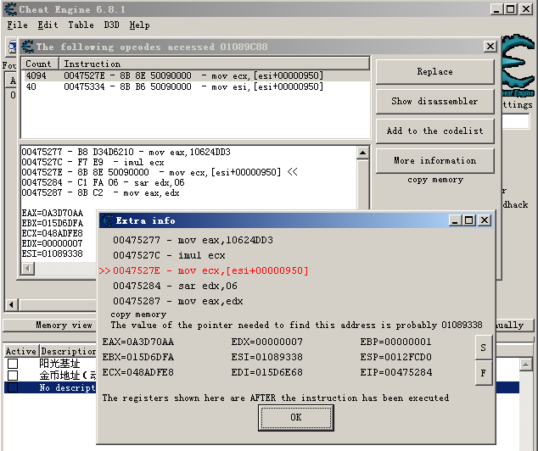Toggle checkbox for 阳光基址 entry
The width and height of the screenshot is (538, 451).
[x=13, y=364]
